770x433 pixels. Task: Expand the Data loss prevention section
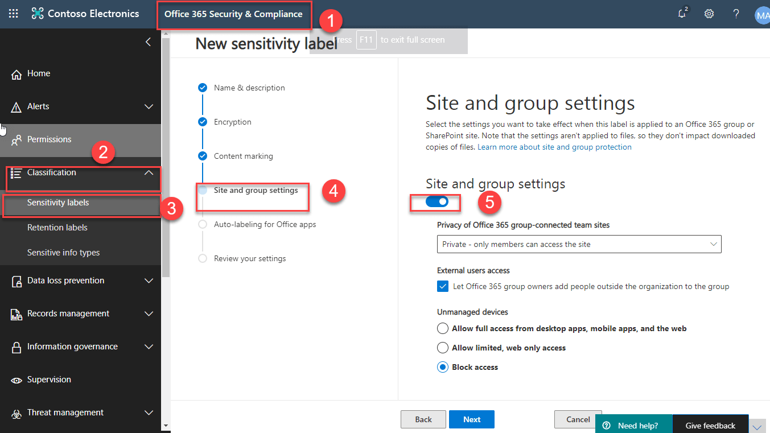pos(149,281)
